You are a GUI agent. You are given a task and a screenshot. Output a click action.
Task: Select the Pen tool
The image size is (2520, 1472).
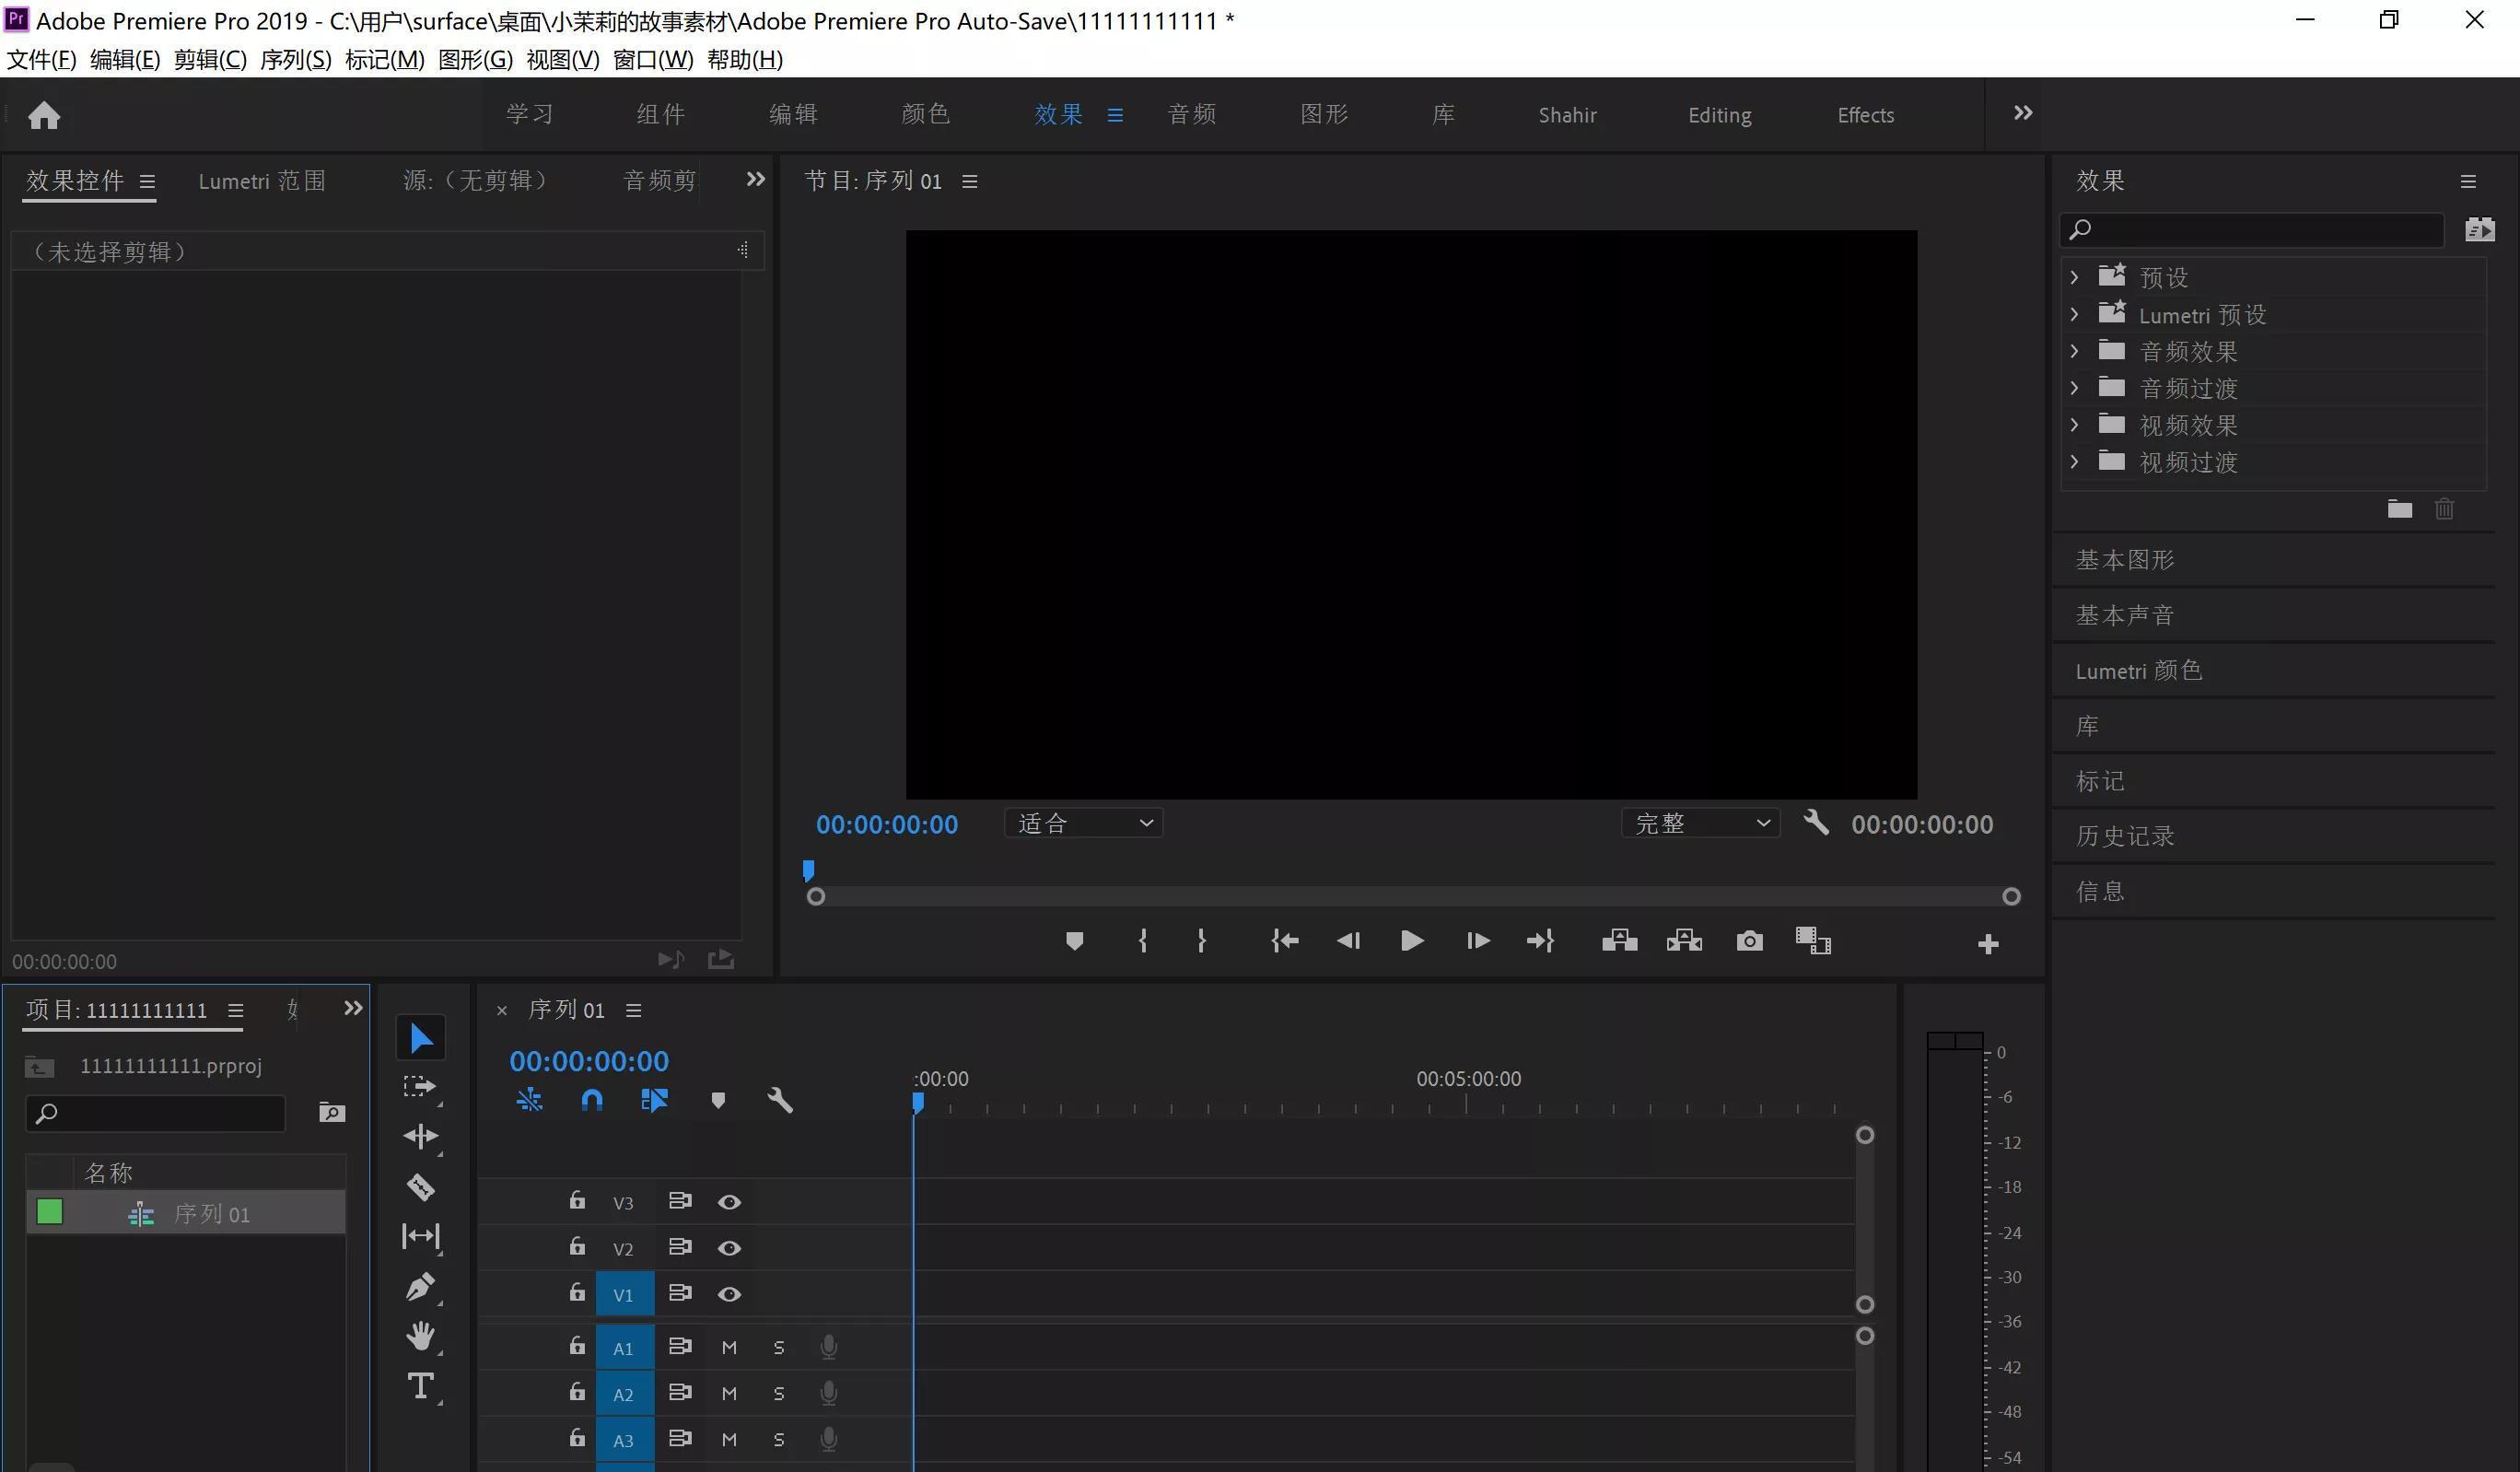click(420, 1287)
